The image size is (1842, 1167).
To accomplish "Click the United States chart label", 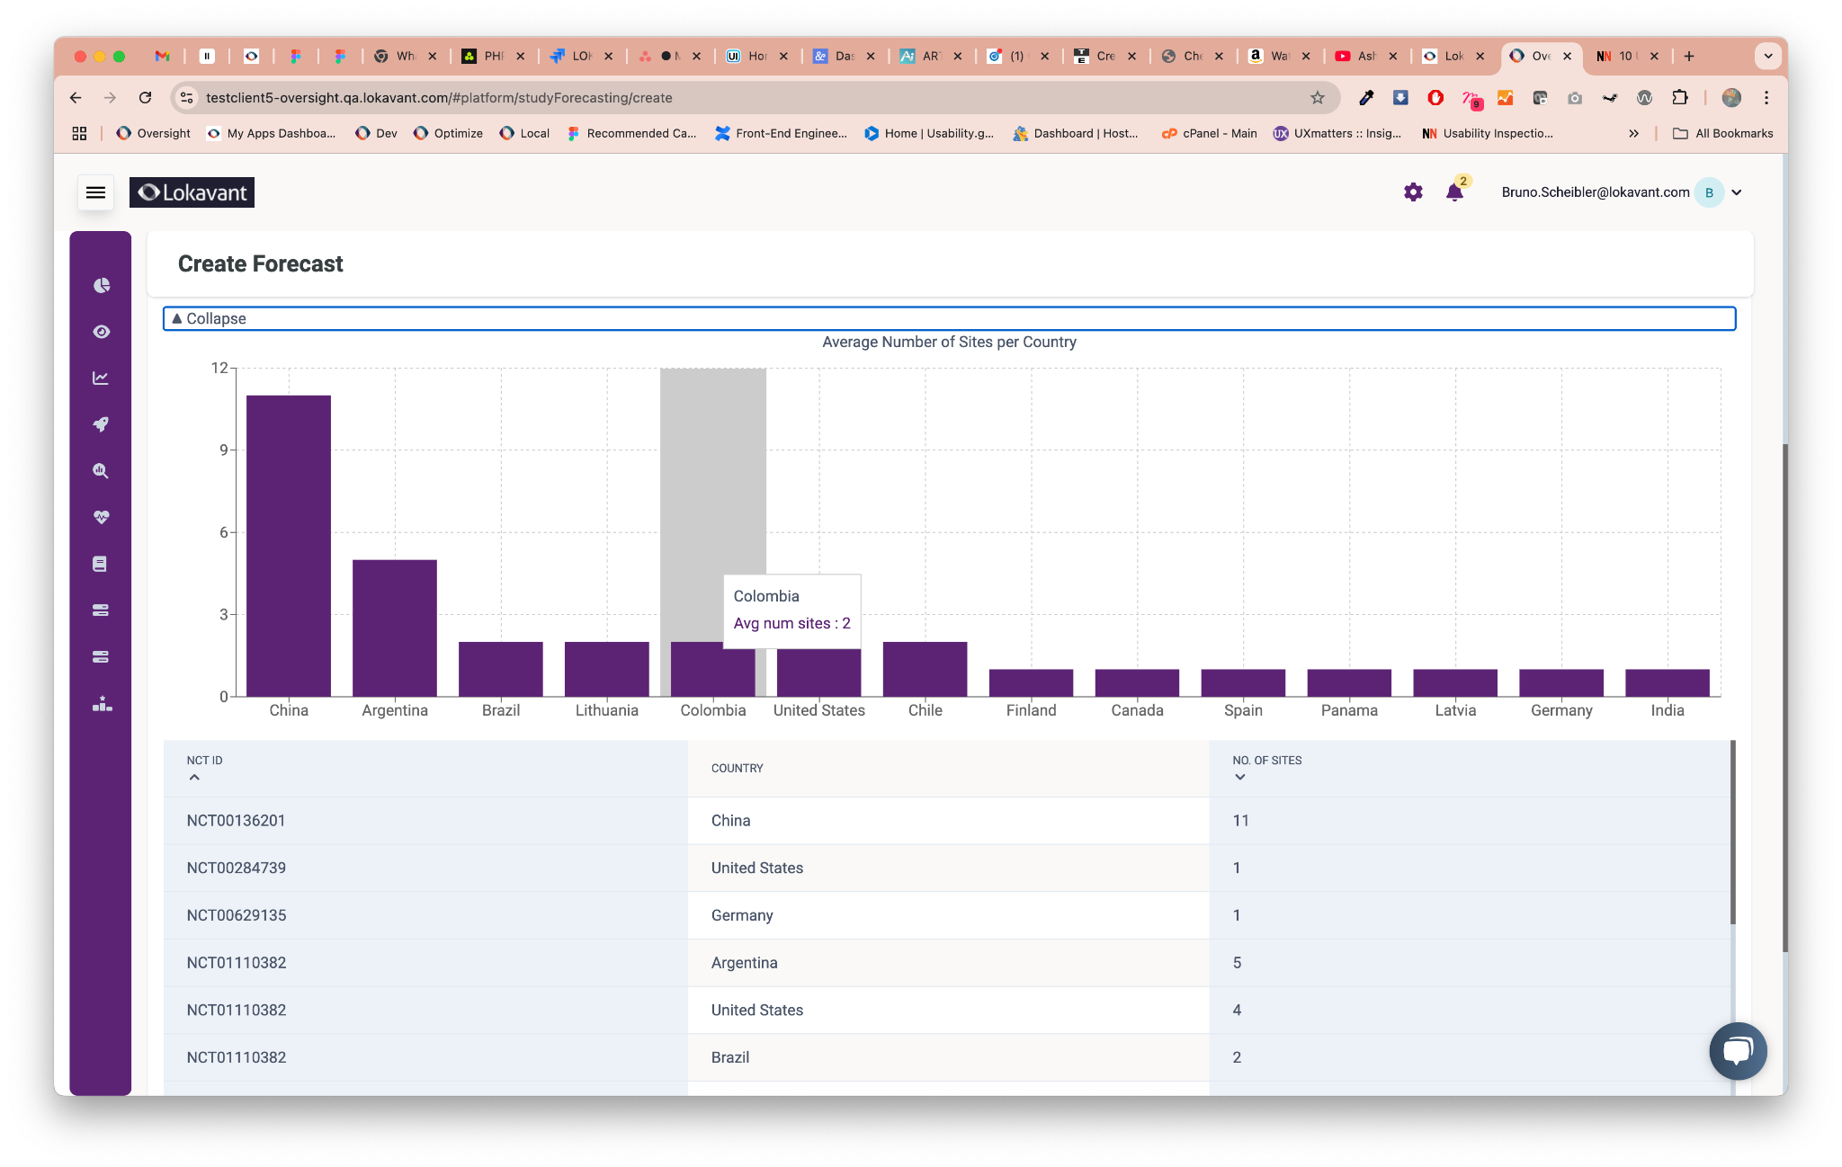I will point(819,710).
